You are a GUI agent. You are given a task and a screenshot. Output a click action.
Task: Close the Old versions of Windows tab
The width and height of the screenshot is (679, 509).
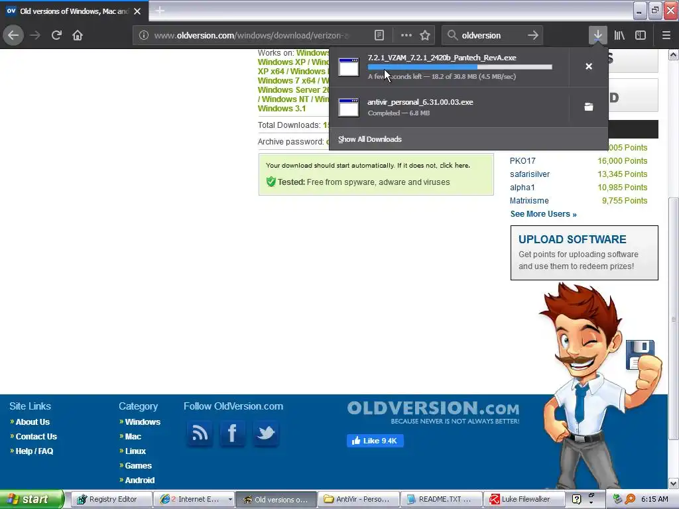click(137, 11)
